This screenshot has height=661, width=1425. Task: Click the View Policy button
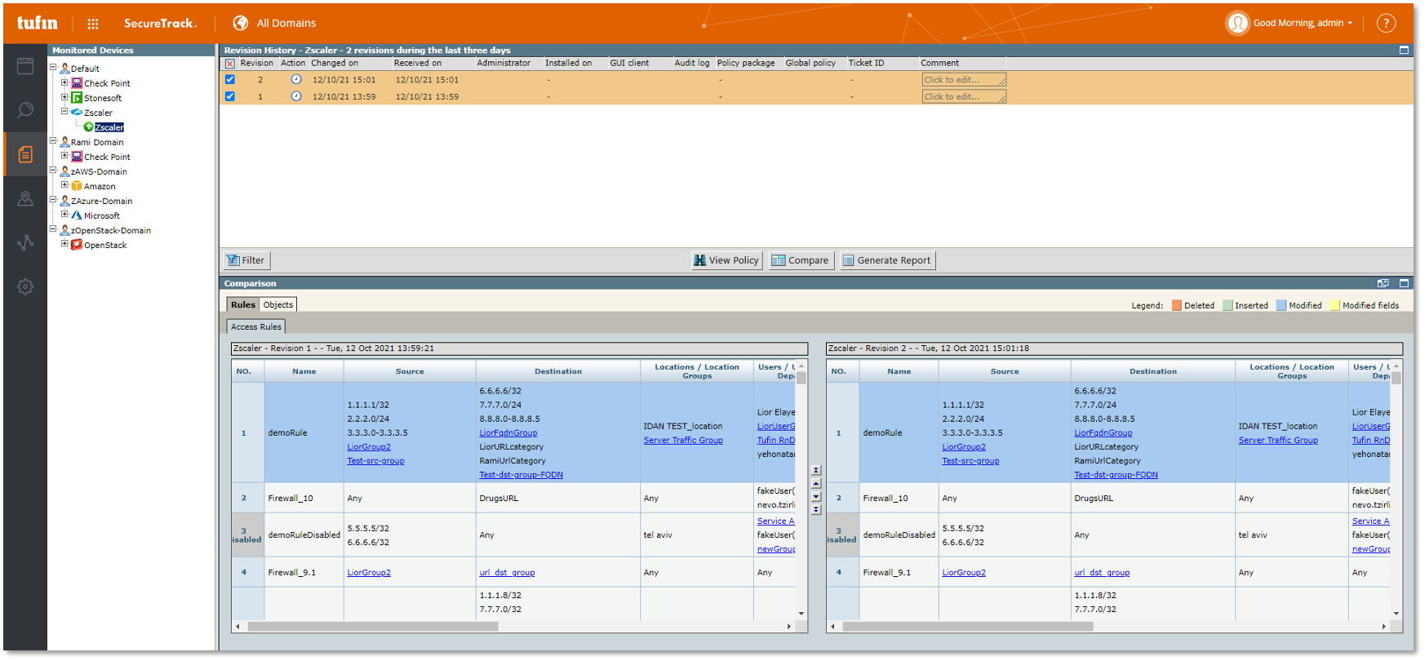coord(726,260)
